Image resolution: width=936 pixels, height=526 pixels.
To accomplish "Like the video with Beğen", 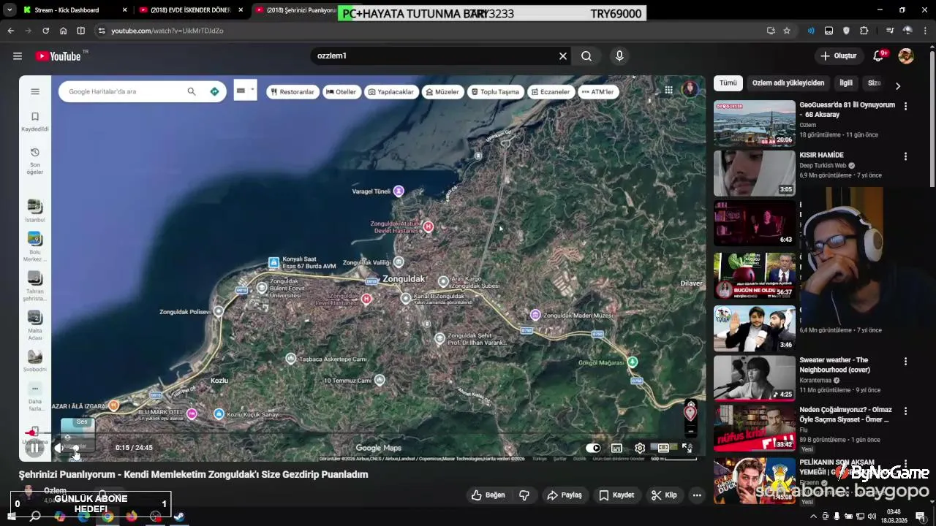I will [488, 495].
